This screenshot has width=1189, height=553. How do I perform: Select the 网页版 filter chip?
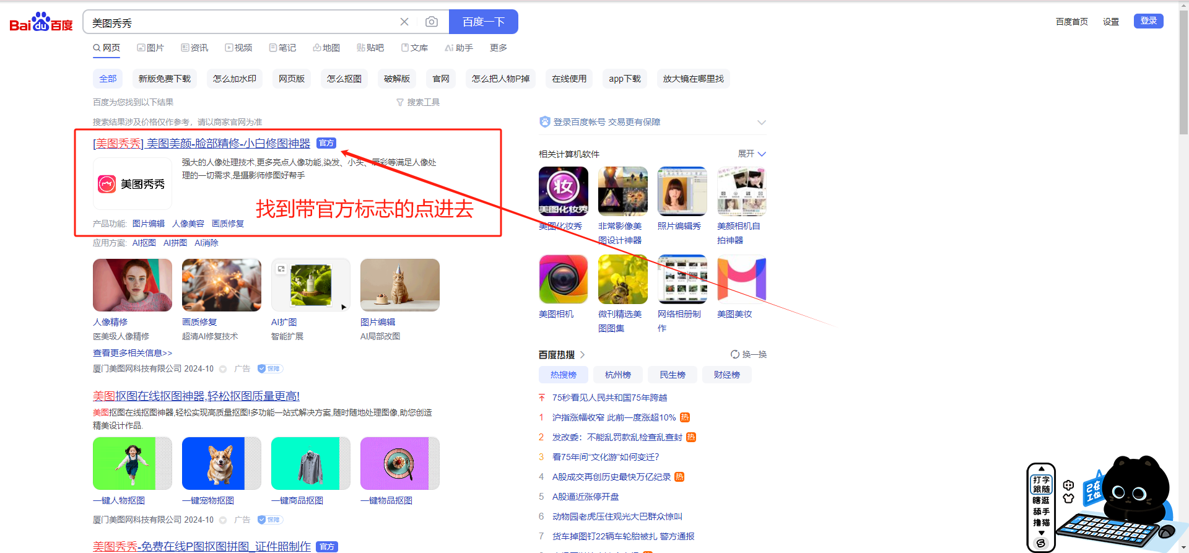tap(291, 79)
